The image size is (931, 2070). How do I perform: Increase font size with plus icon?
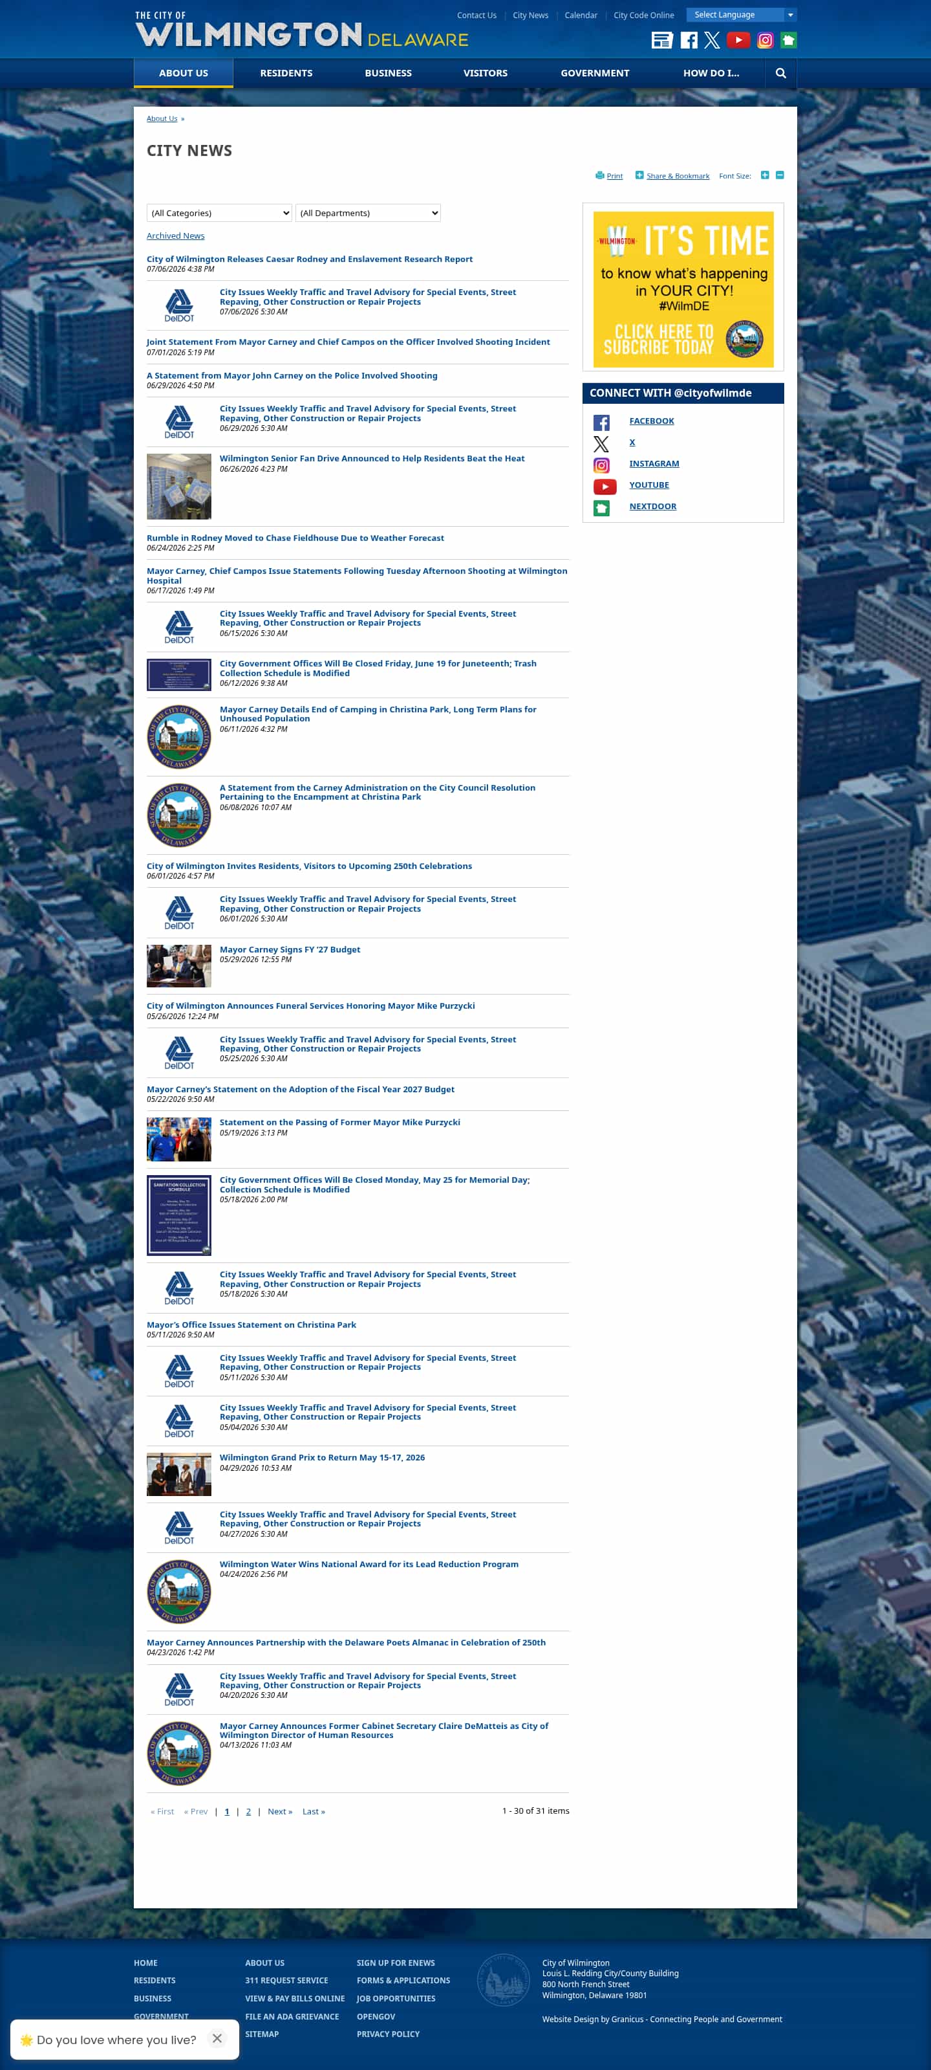tap(765, 175)
